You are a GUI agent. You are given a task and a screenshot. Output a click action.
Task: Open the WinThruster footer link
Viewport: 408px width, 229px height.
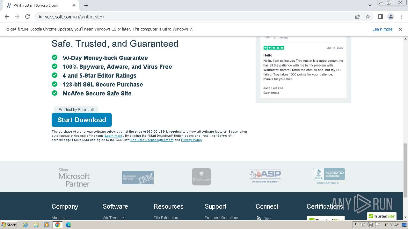[x=113, y=218]
